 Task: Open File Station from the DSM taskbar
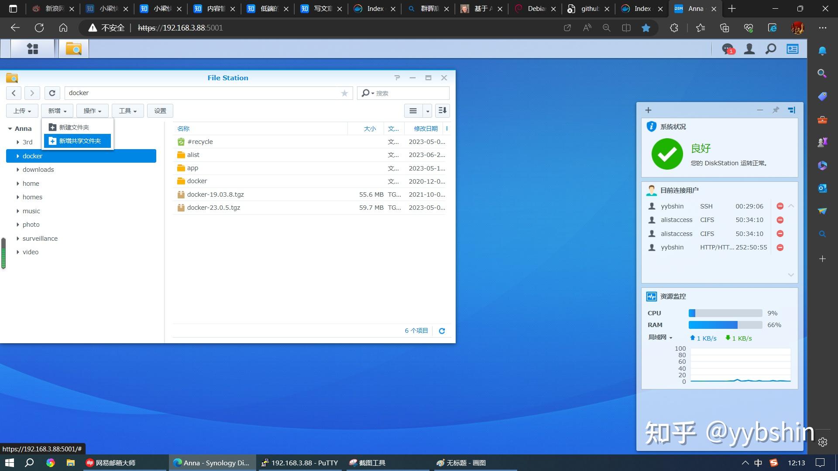73,48
